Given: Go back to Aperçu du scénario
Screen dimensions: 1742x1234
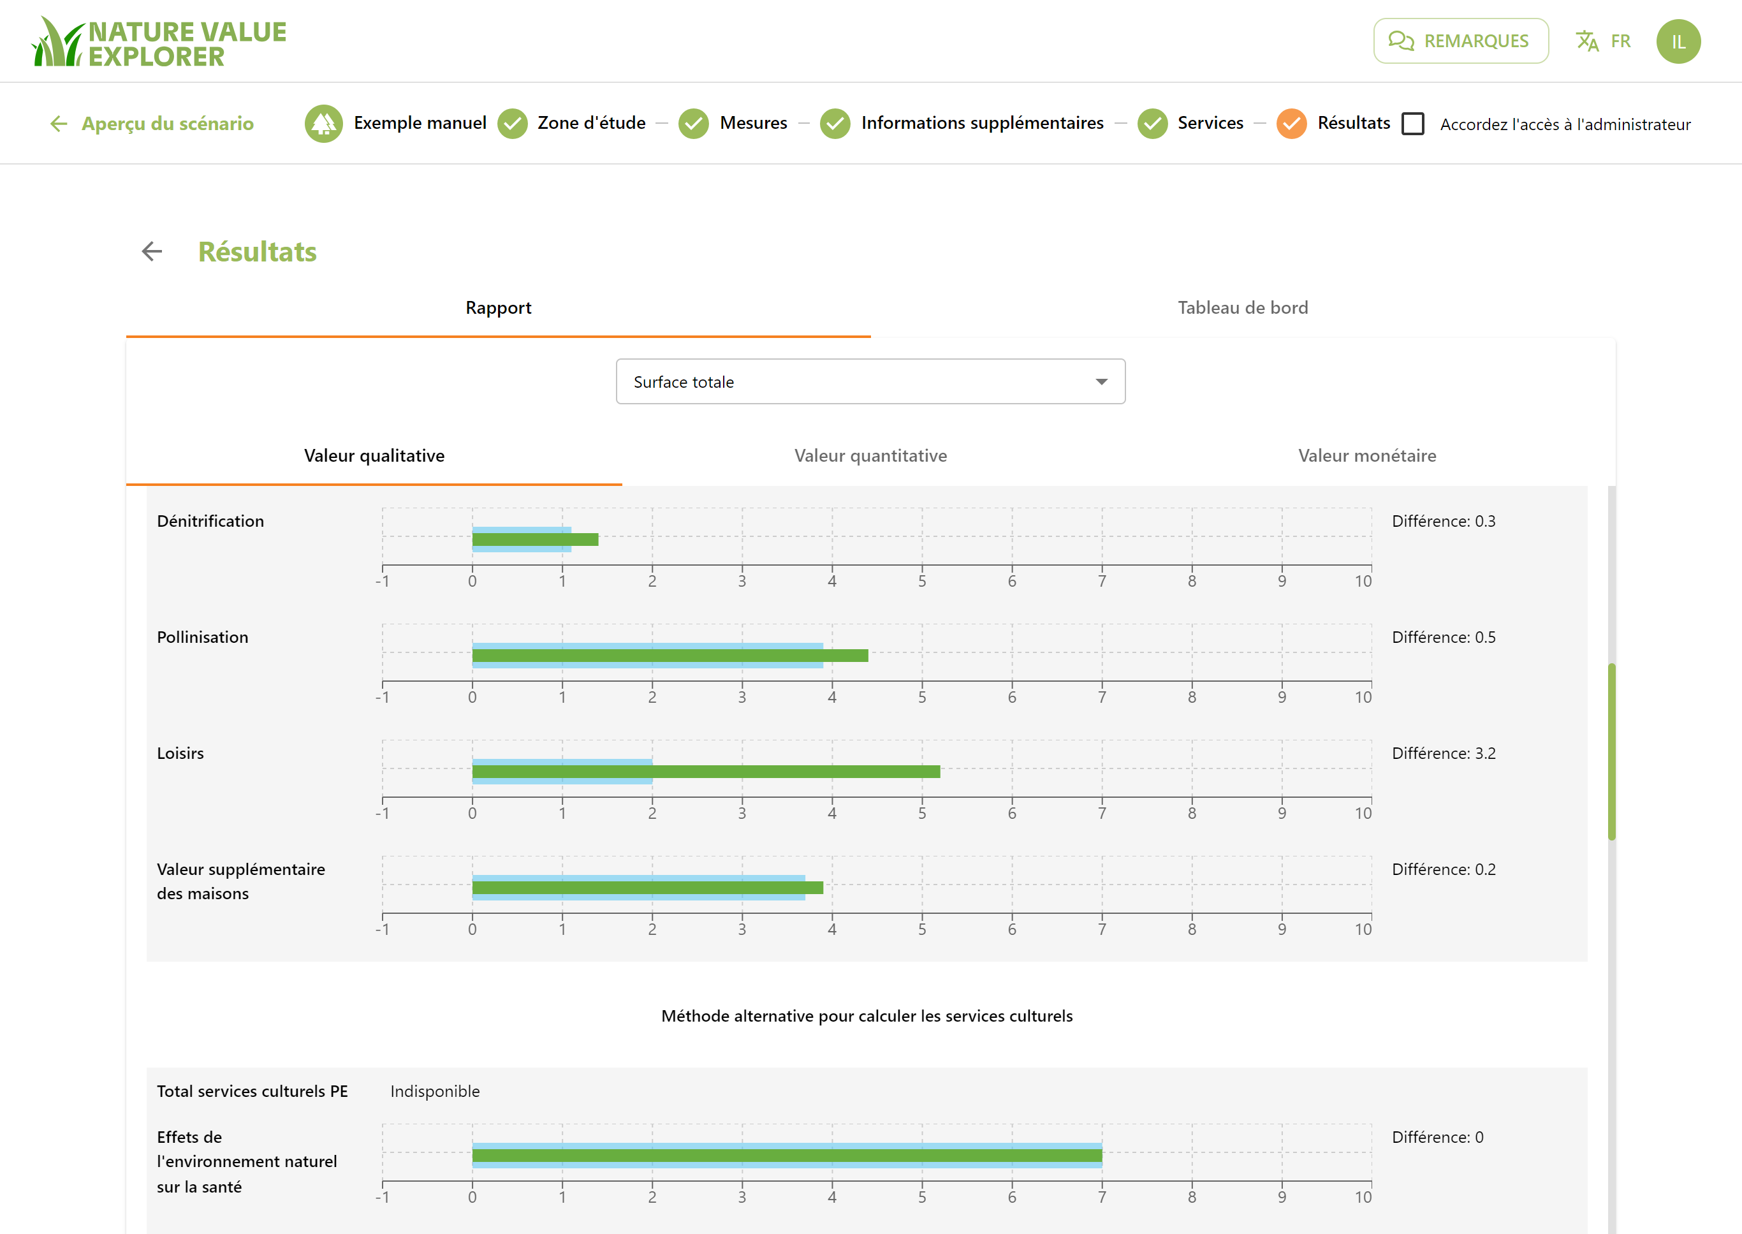Looking at the screenshot, I should click(x=152, y=123).
